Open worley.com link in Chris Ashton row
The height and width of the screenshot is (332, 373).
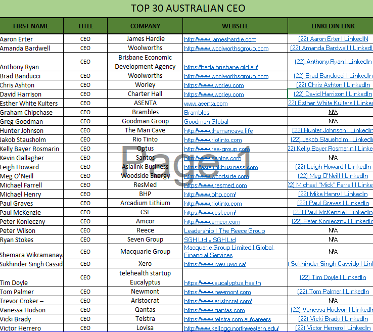pos(214,85)
